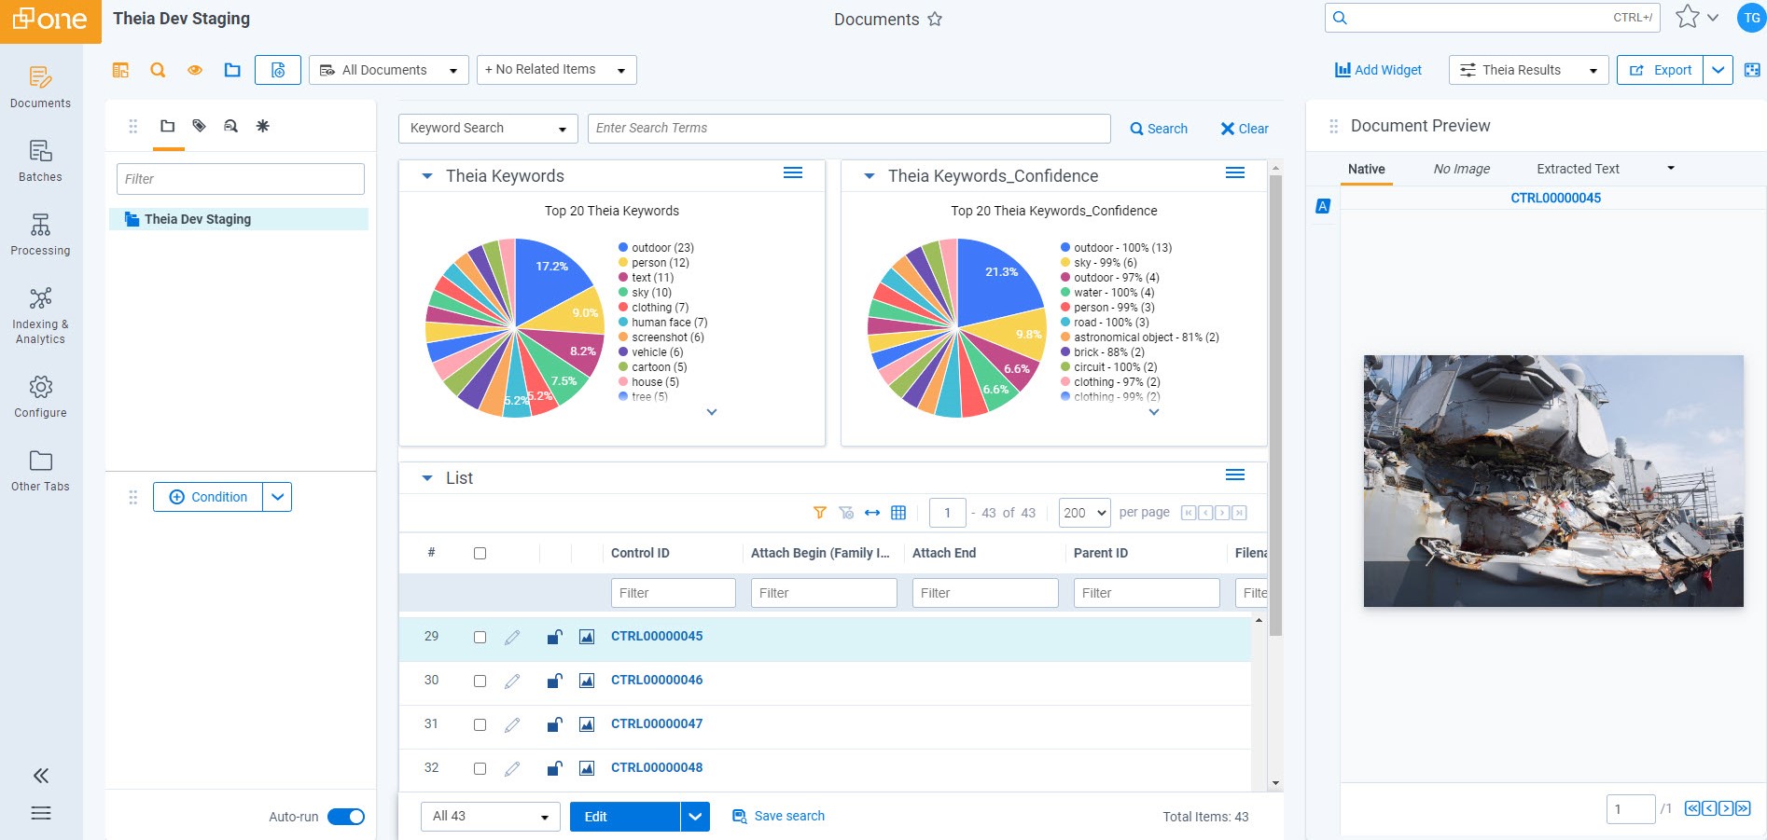Open the Batches sidebar section

click(x=40, y=160)
